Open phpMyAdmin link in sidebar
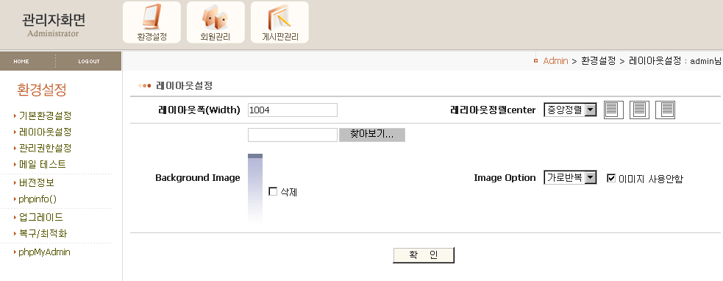This screenshot has height=281, width=723. [x=44, y=252]
